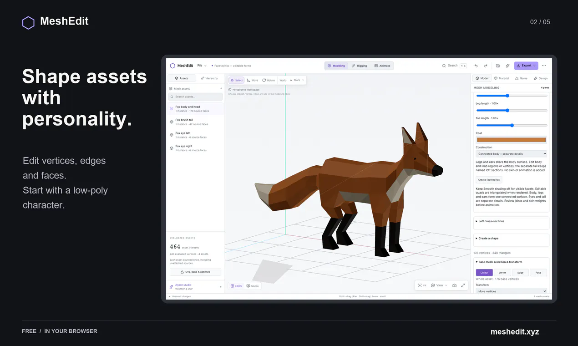Viewport: 578px width, 346px height.
Task: Select the Fox eye left asset row
Action: tap(196, 135)
